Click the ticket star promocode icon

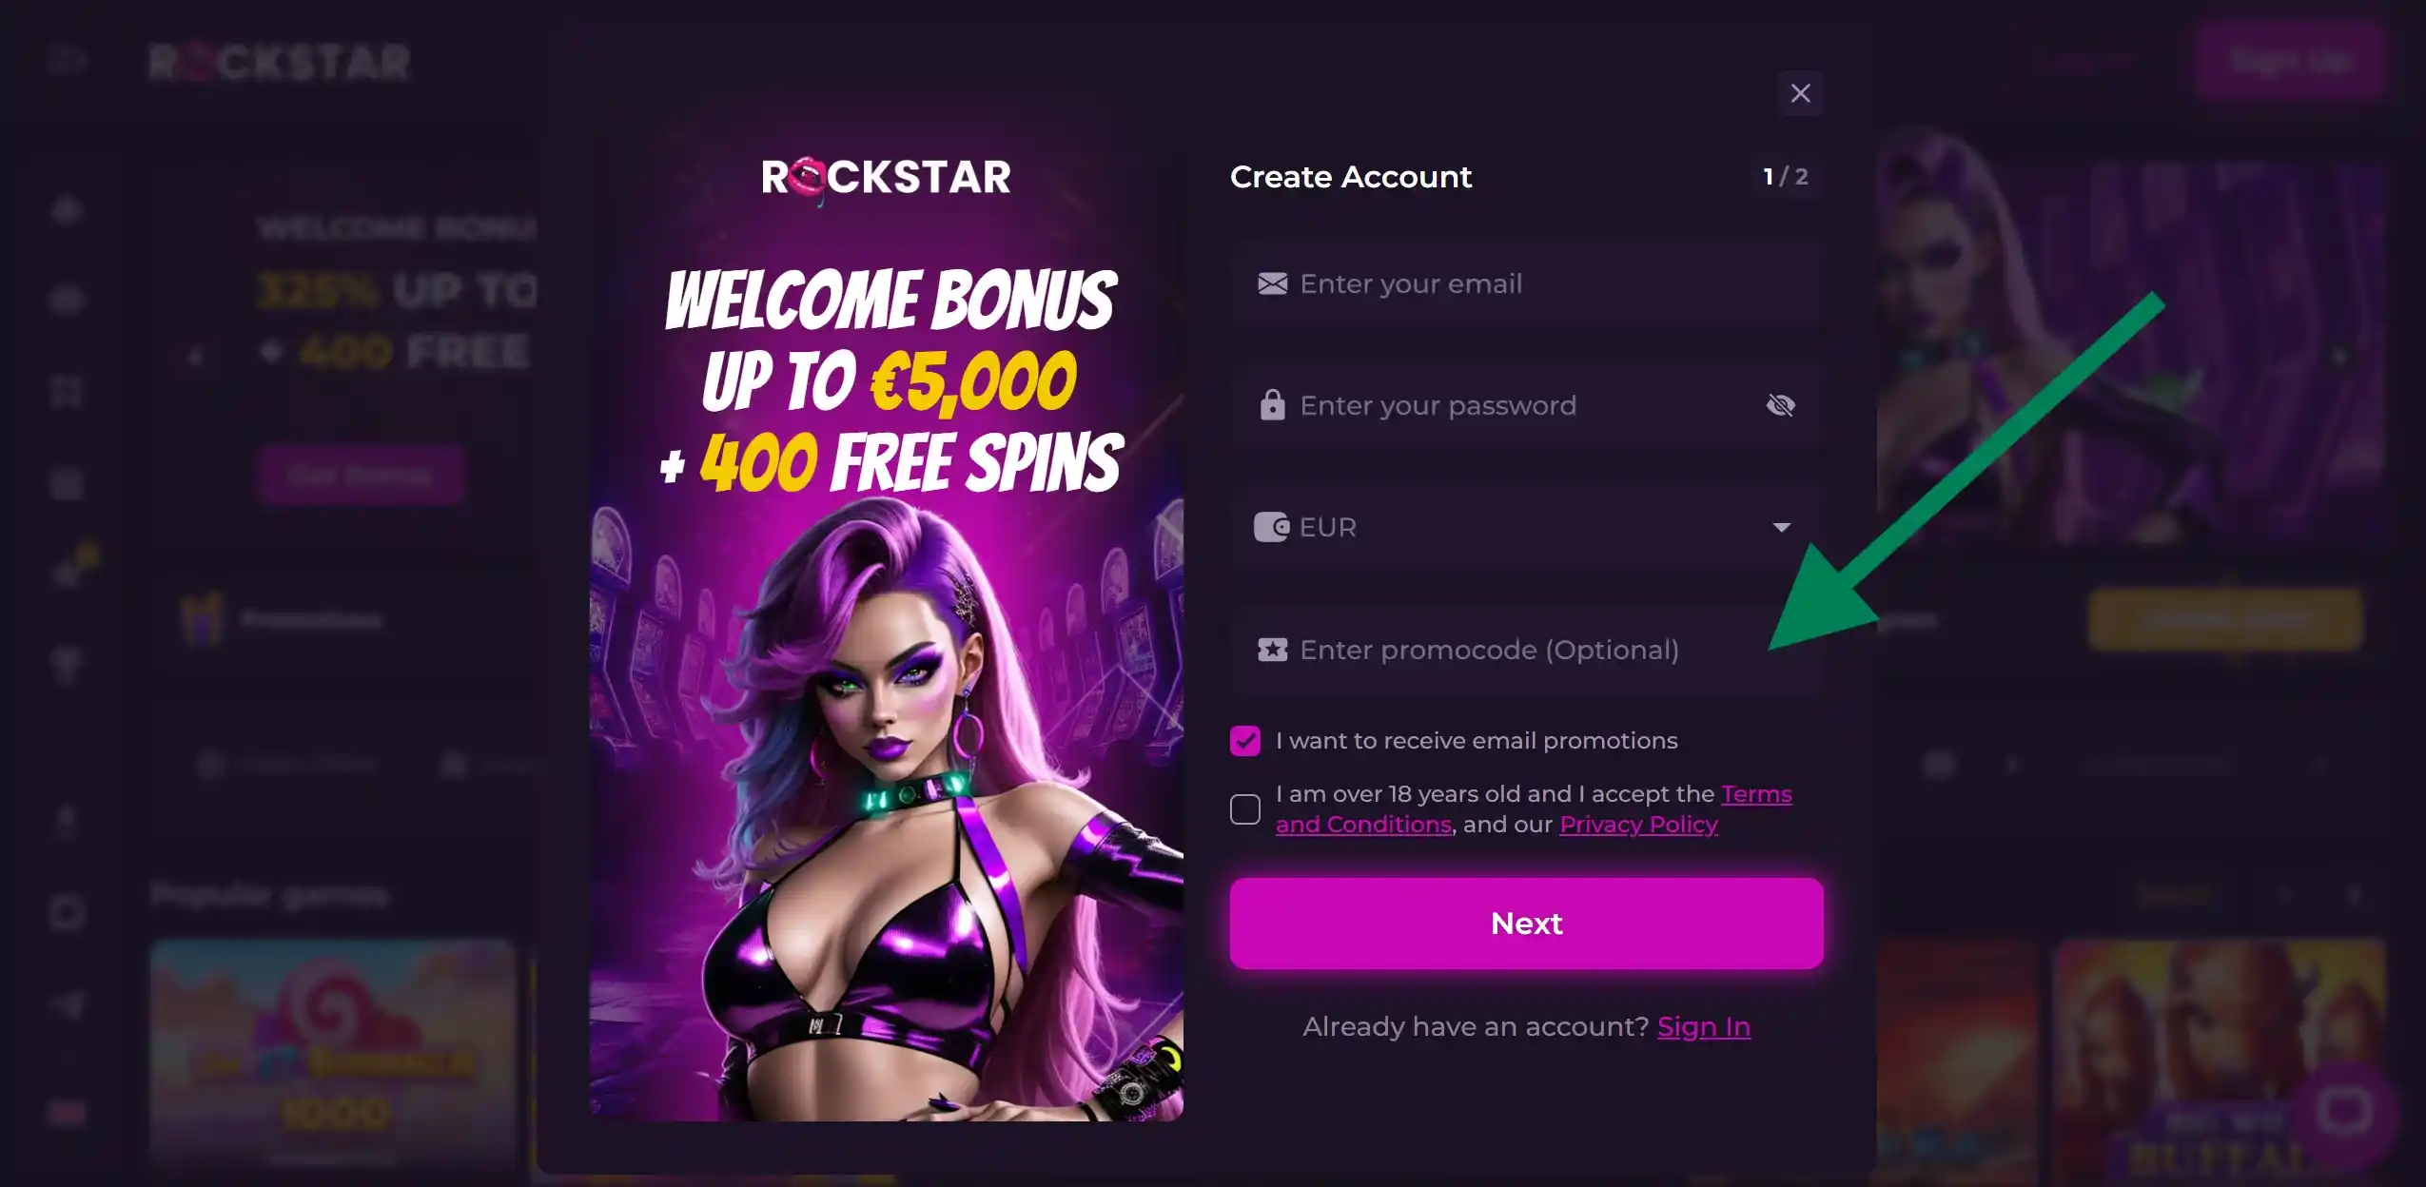1272,650
